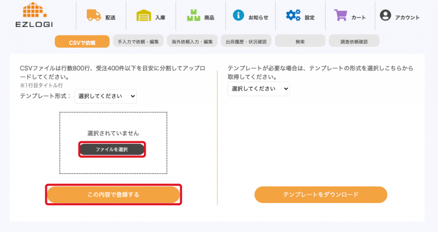Select the CSVで依頼 tab
The image size is (438, 232).
[x=82, y=42]
